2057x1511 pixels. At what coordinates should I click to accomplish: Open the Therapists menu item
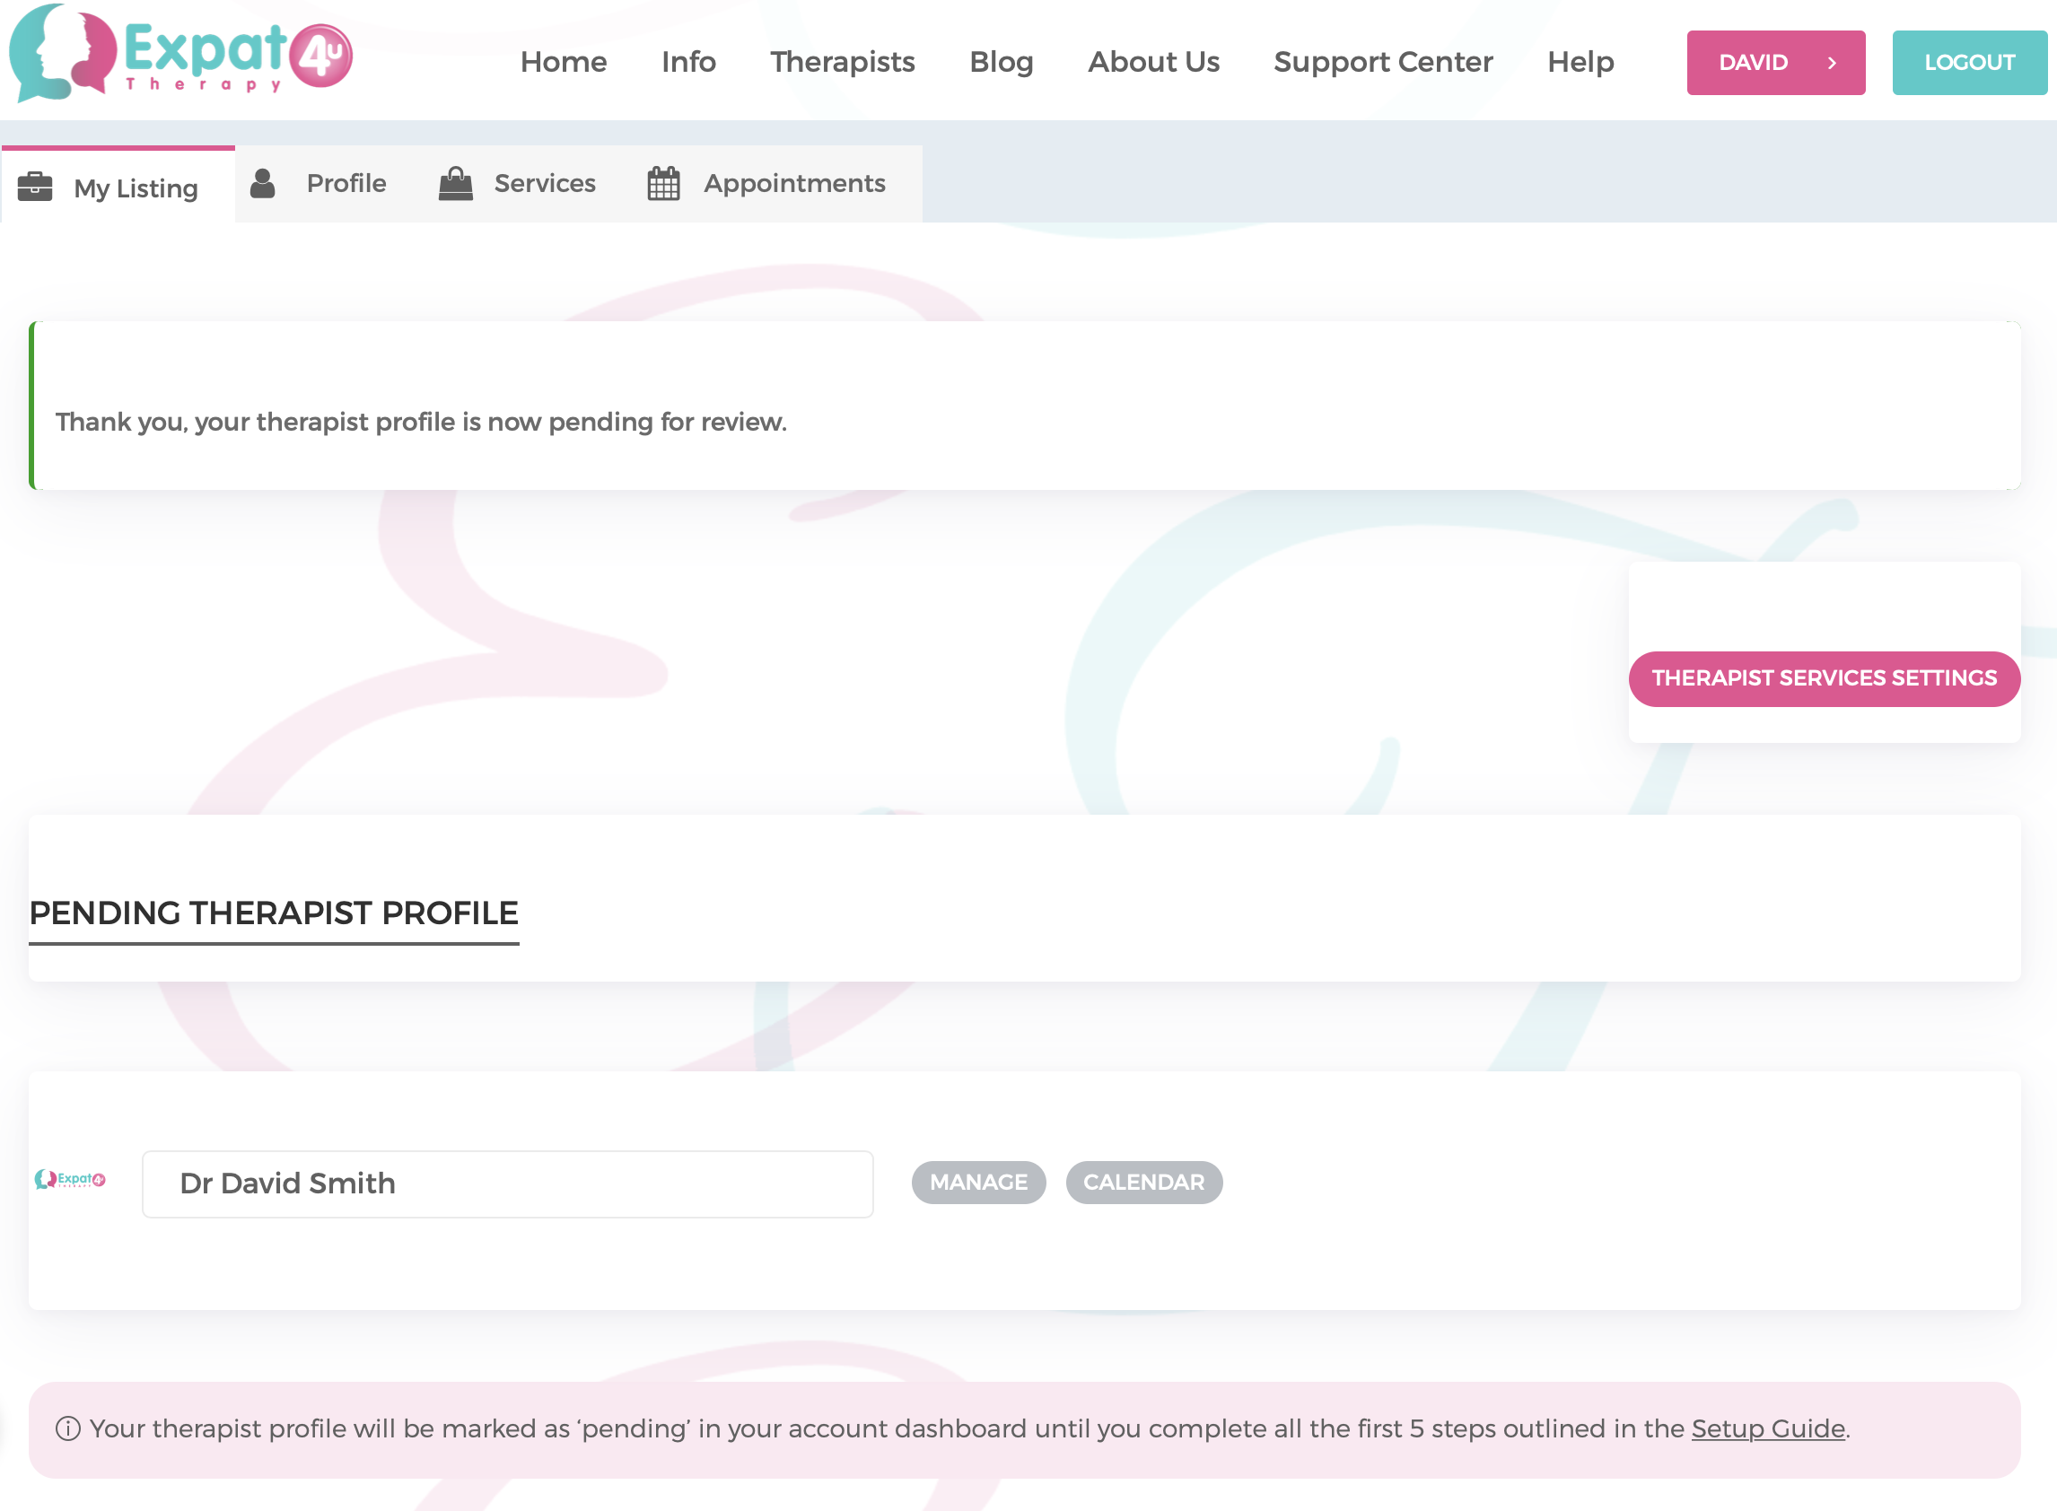[842, 62]
